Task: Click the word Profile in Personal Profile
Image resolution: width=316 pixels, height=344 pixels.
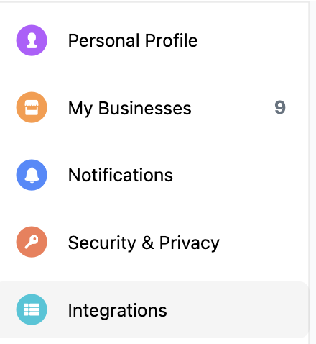Action: [172, 40]
